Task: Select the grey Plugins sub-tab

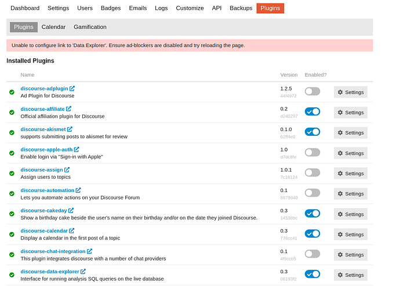Action: click(x=24, y=27)
